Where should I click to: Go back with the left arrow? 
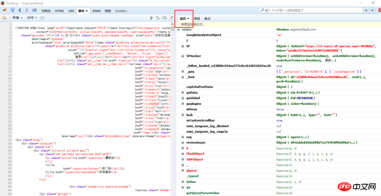(20, 10)
